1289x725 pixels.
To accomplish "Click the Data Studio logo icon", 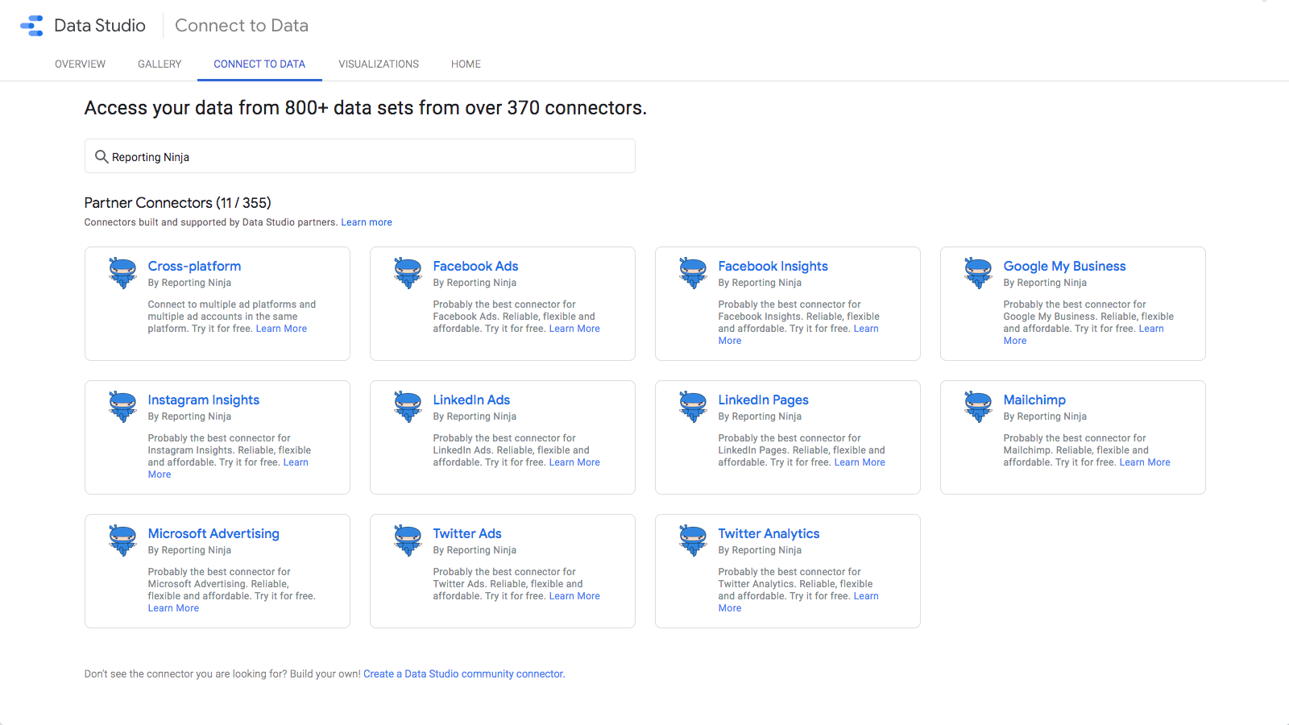I will click(32, 26).
